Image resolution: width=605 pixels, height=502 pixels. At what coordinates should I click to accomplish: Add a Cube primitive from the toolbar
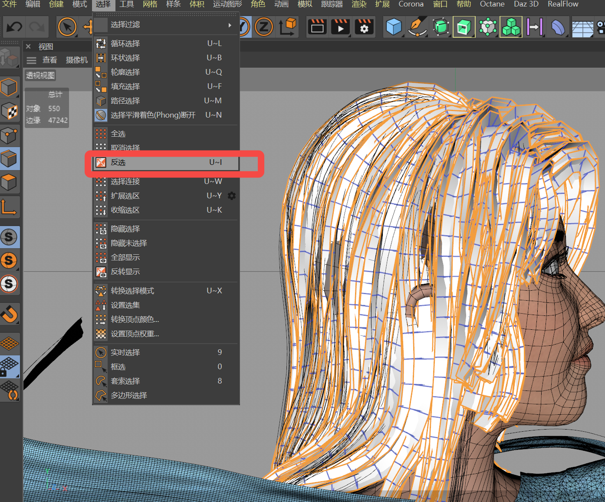pyautogui.click(x=394, y=27)
